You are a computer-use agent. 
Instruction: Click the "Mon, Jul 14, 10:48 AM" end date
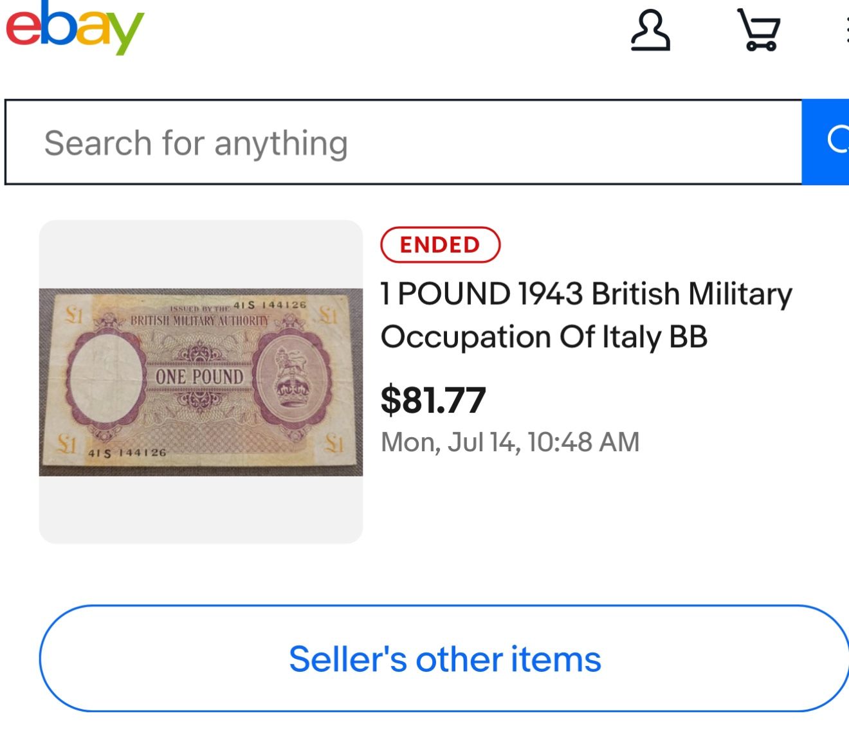[510, 442]
